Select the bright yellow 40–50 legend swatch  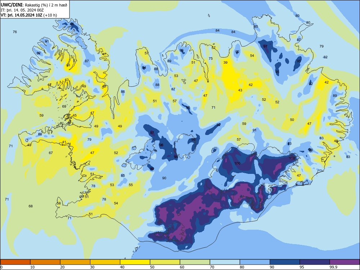(135, 262)
